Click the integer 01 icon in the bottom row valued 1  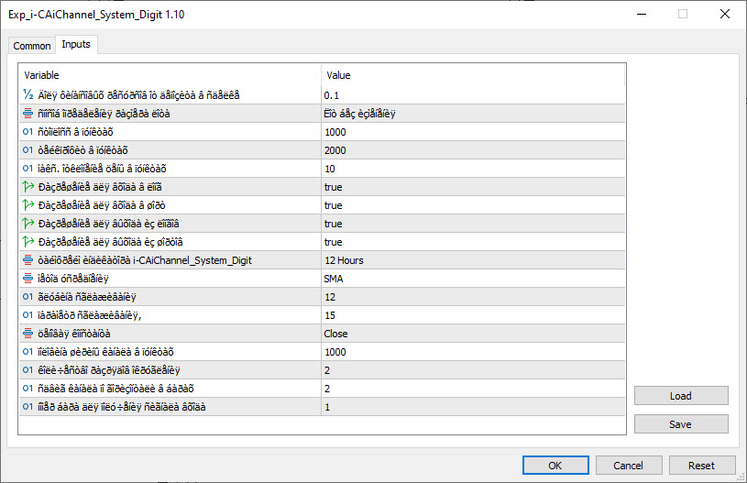[28, 407]
